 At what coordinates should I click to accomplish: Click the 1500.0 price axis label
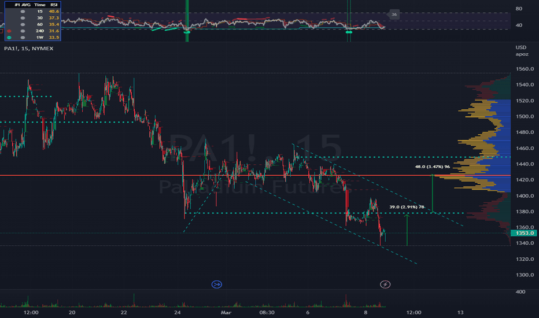[x=525, y=117]
